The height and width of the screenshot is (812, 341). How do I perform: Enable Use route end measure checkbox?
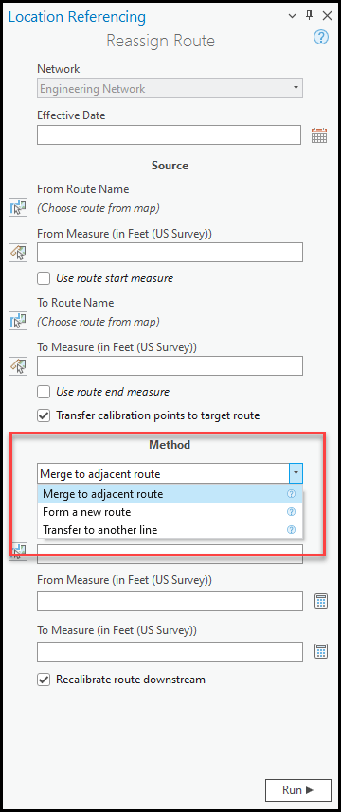pos(44,392)
